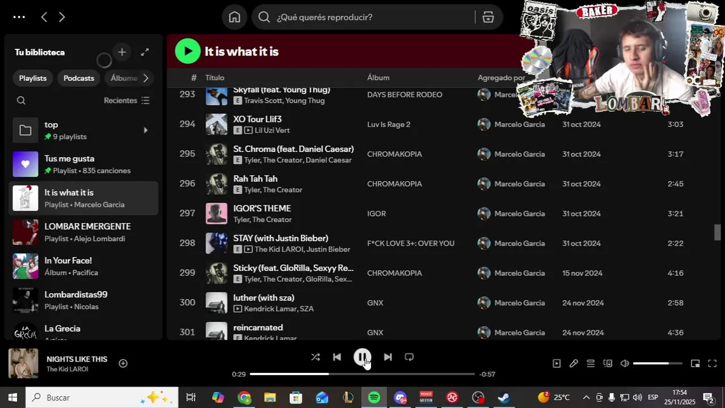This screenshot has width=725, height=408.
Task: Select 'luther (with sza)' track
Action: coord(264,297)
